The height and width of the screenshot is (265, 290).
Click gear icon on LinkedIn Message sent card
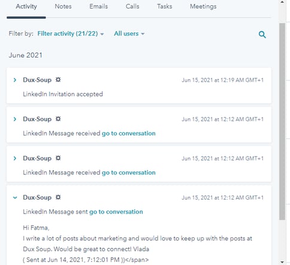pos(58,197)
